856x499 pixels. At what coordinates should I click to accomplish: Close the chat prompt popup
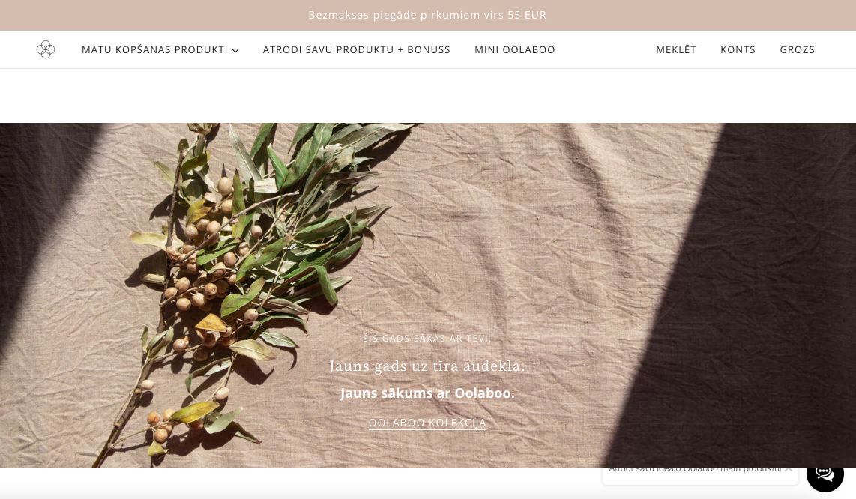(x=789, y=468)
